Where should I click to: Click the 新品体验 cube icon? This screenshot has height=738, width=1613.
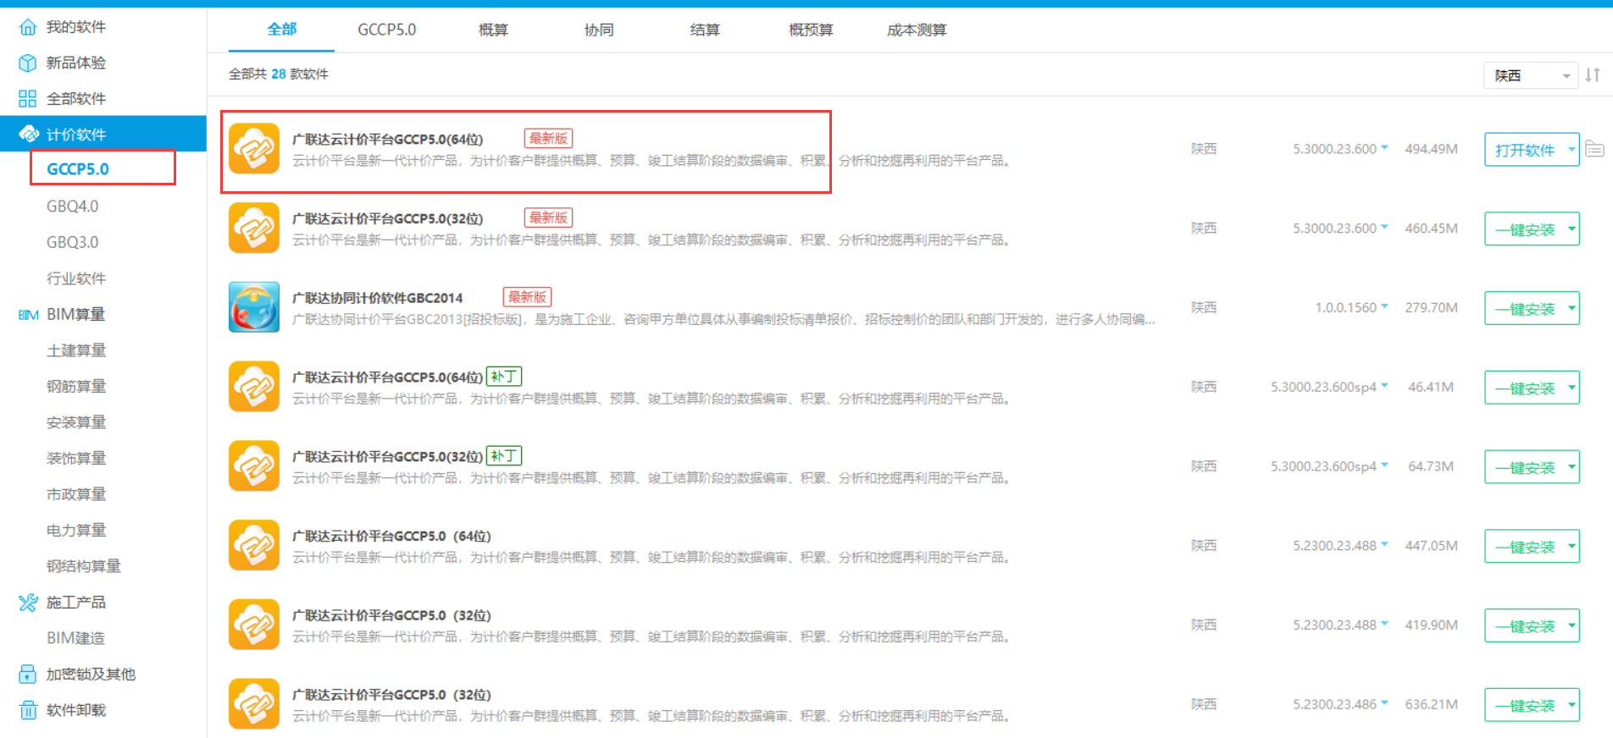(28, 63)
